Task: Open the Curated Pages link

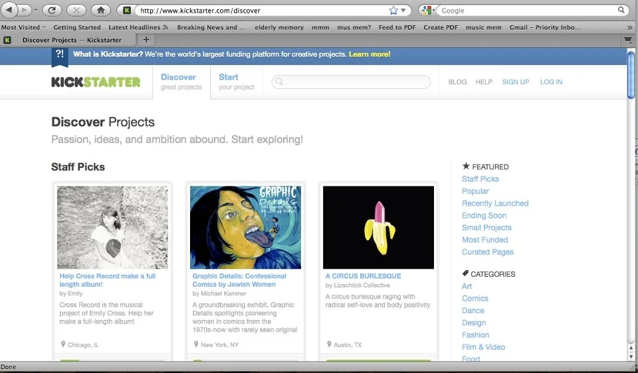Action: [x=487, y=252]
